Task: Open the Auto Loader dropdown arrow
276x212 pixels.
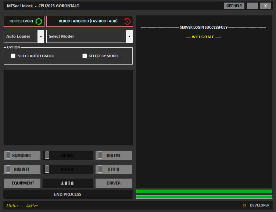Action: (x=41, y=36)
